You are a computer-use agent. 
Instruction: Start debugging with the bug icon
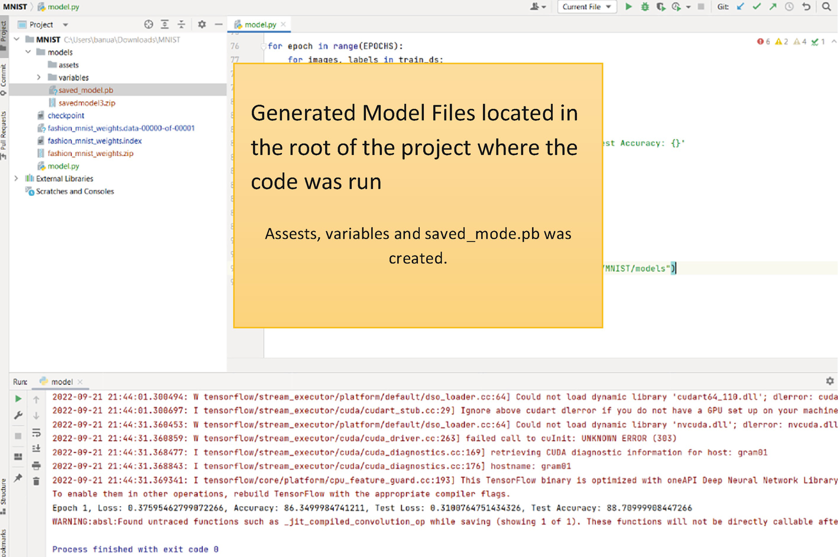pyautogui.click(x=645, y=7)
